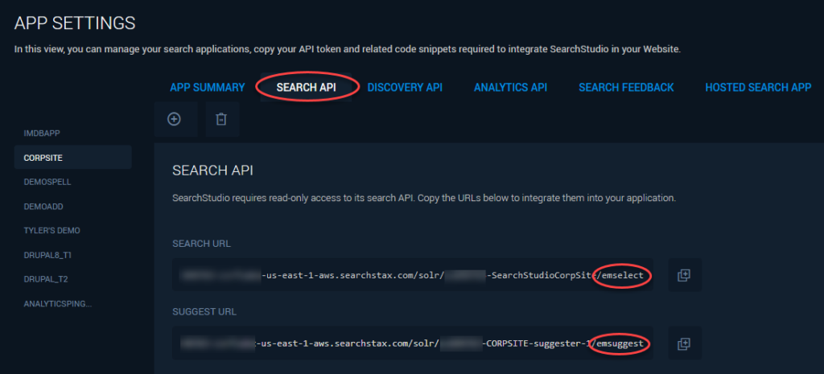Click the Suggest URL text field
824x374 pixels.
(413, 343)
